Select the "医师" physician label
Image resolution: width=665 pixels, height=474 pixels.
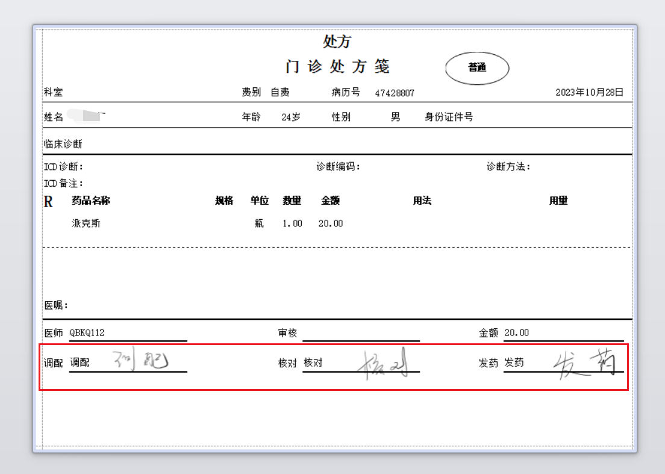[54, 333]
